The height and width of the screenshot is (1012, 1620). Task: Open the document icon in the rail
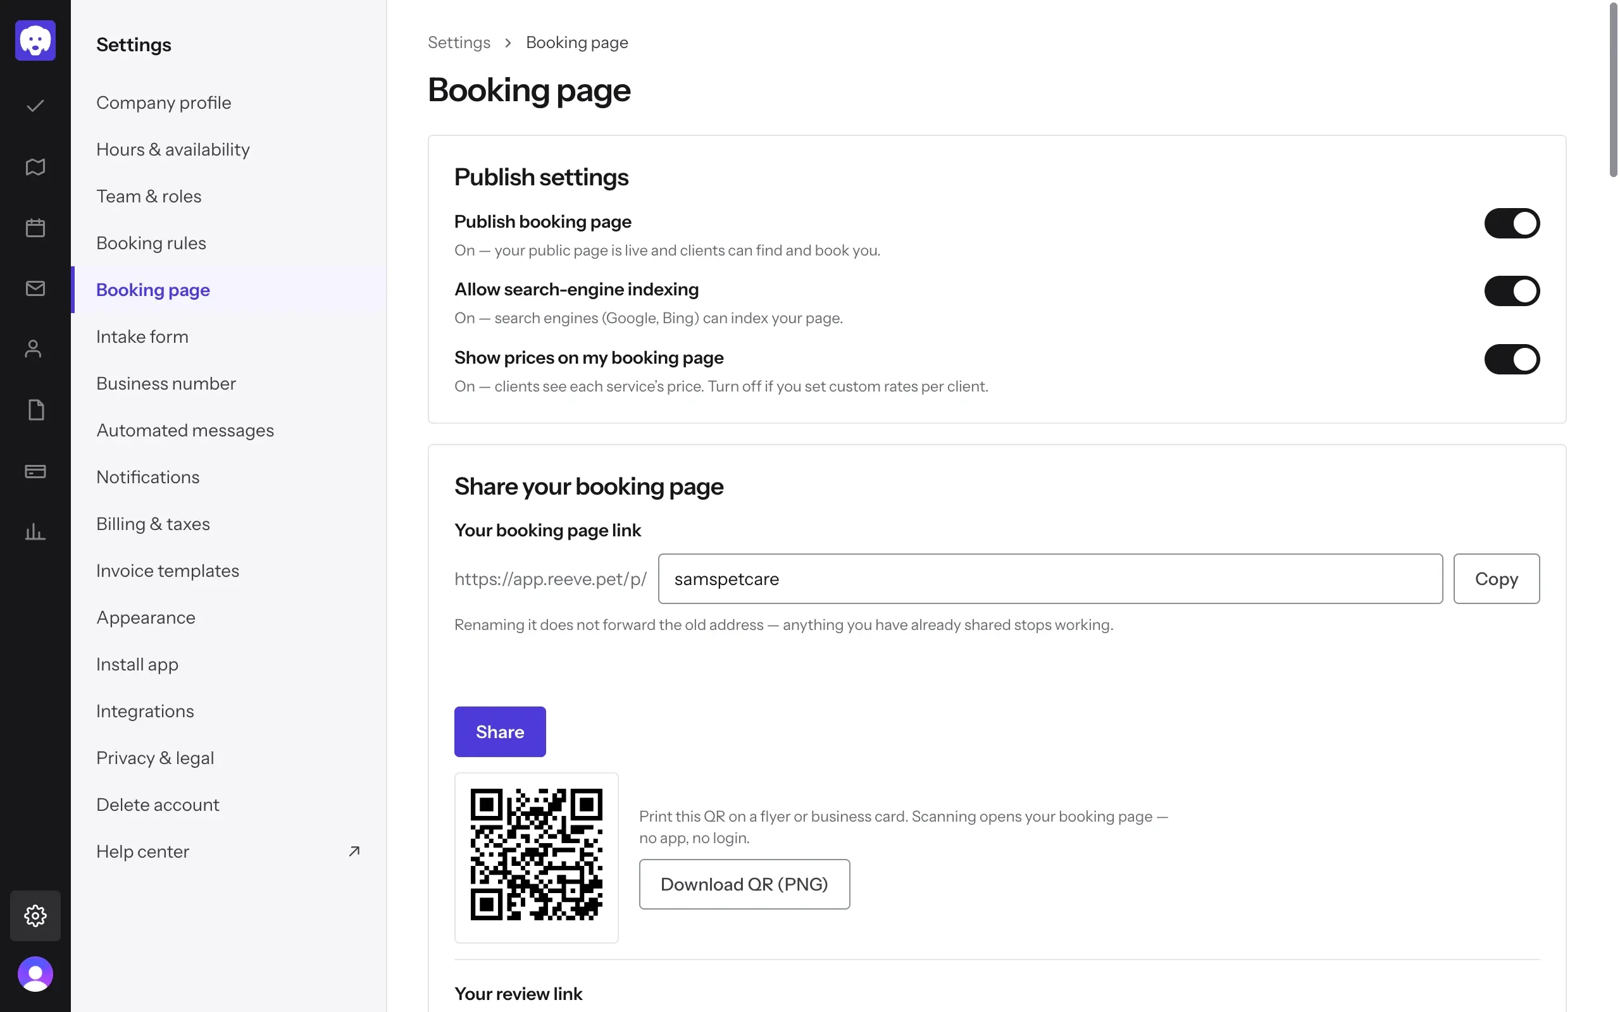[35, 410]
